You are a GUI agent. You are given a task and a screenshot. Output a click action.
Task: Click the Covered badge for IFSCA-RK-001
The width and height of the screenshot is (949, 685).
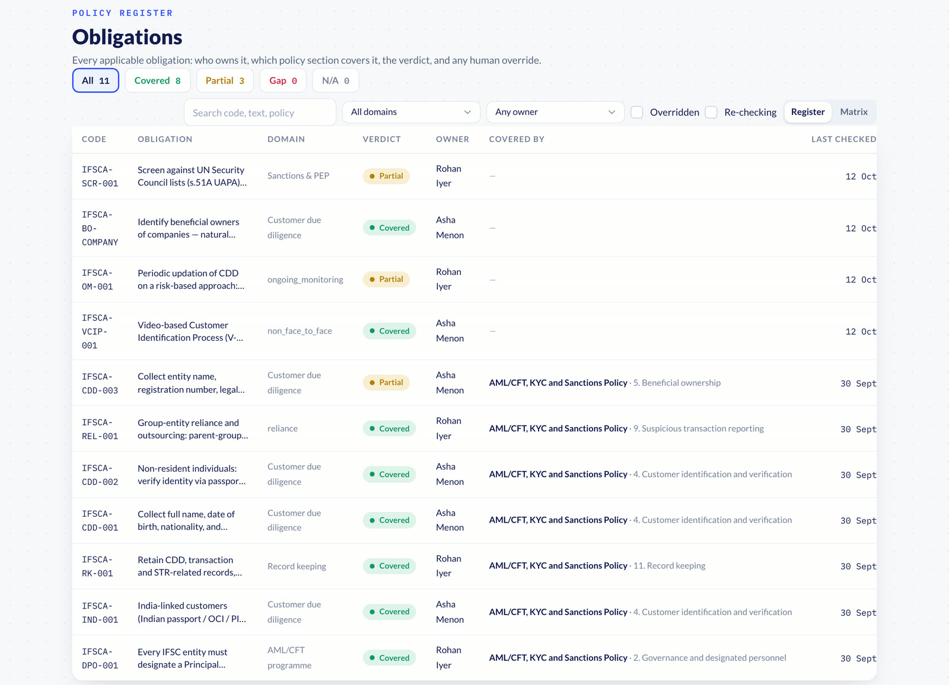coord(389,566)
